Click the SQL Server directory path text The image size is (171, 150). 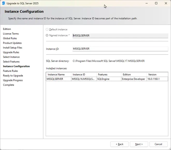click(109, 61)
